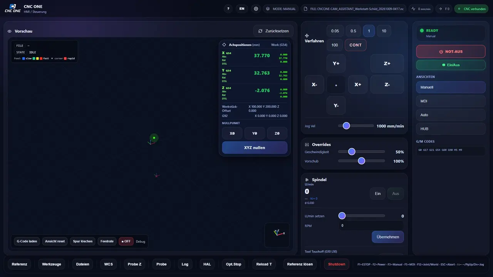Click the Overrides sliders icon
Screen dimensions: 493x277
[307, 145]
